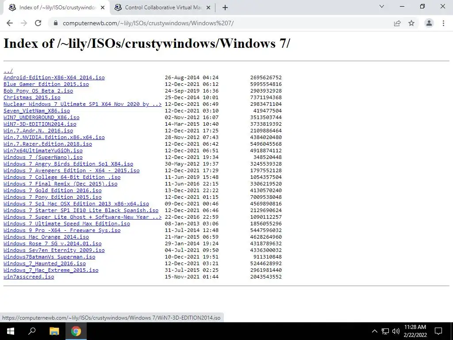The width and height of the screenshot is (453, 340).
Task: Open the Blue Gamer Edition 2015.iso link
Action: tap(46, 84)
